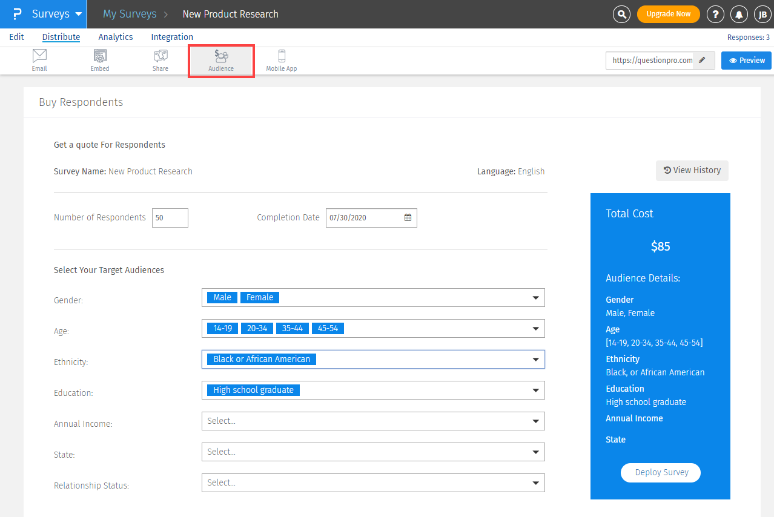Open the Email distribution icon

39,61
